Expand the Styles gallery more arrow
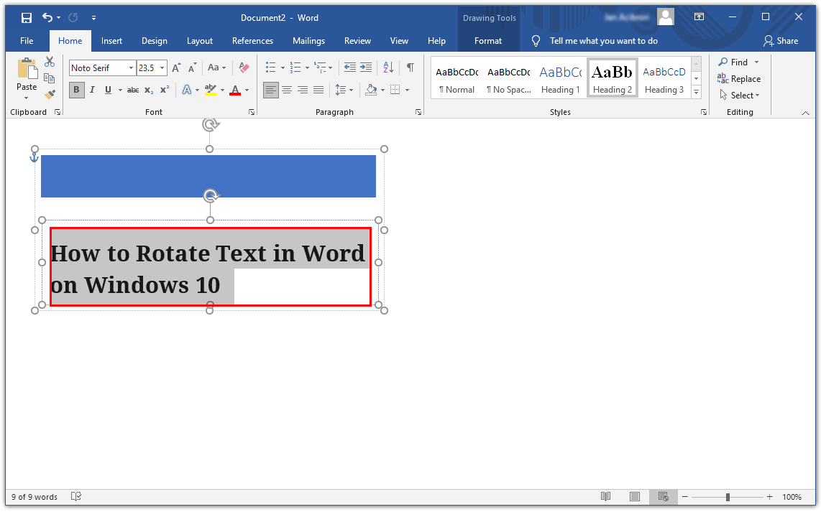The height and width of the screenshot is (512, 821). click(696, 93)
